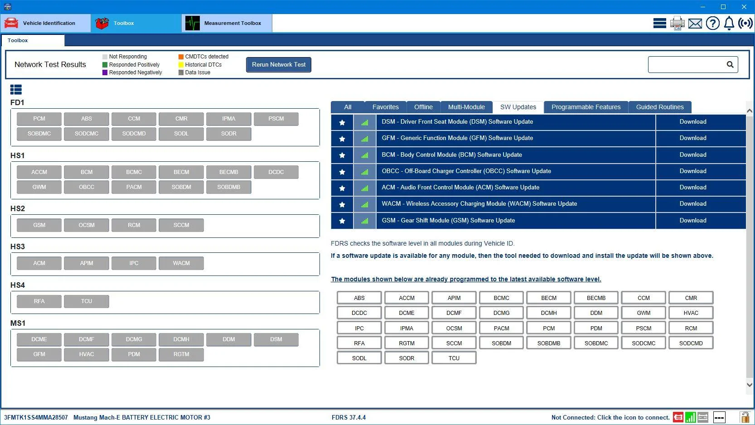This screenshot has width=755, height=425.
Task: Click the gray device icon in status bar
Action: click(703, 417)
